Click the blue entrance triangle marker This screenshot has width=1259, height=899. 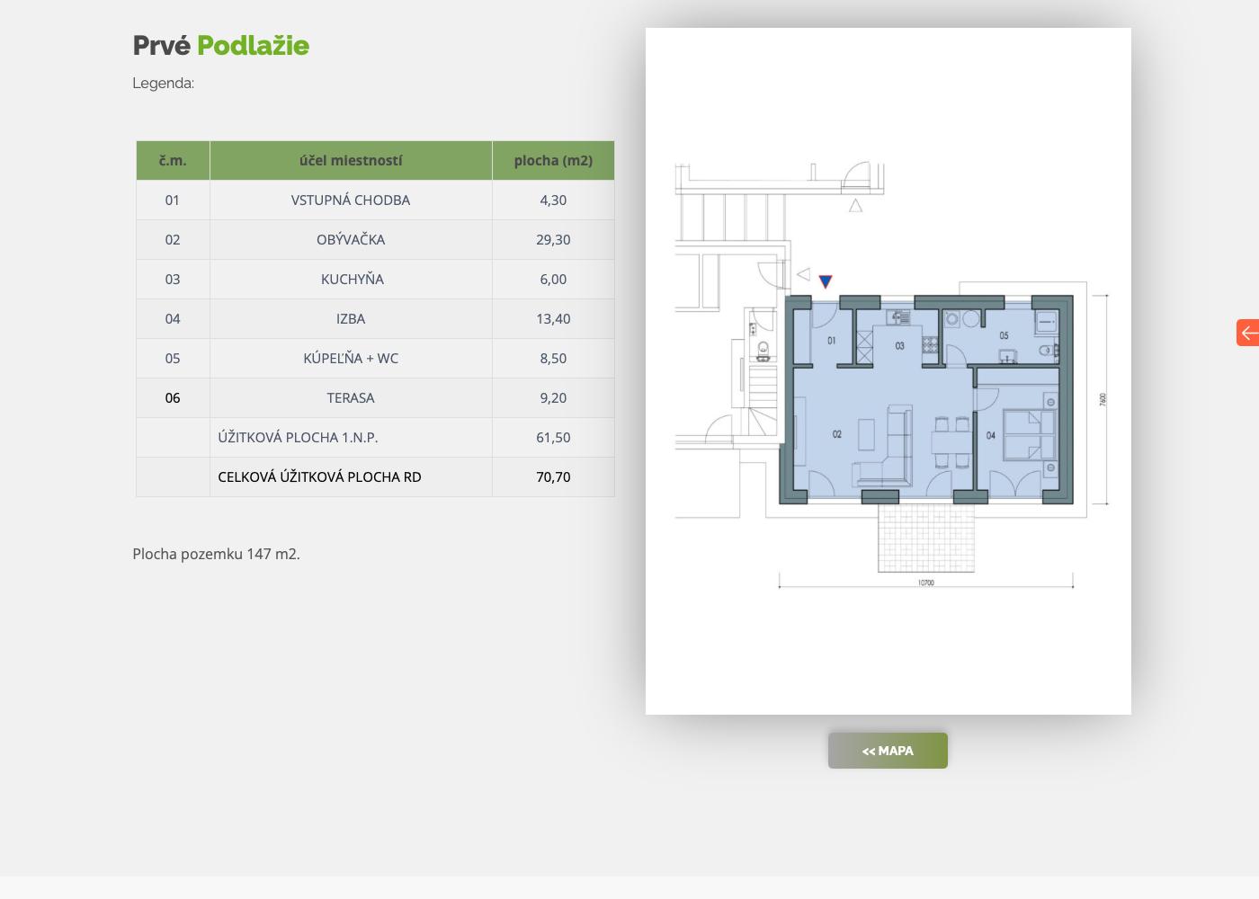(826, 282)
